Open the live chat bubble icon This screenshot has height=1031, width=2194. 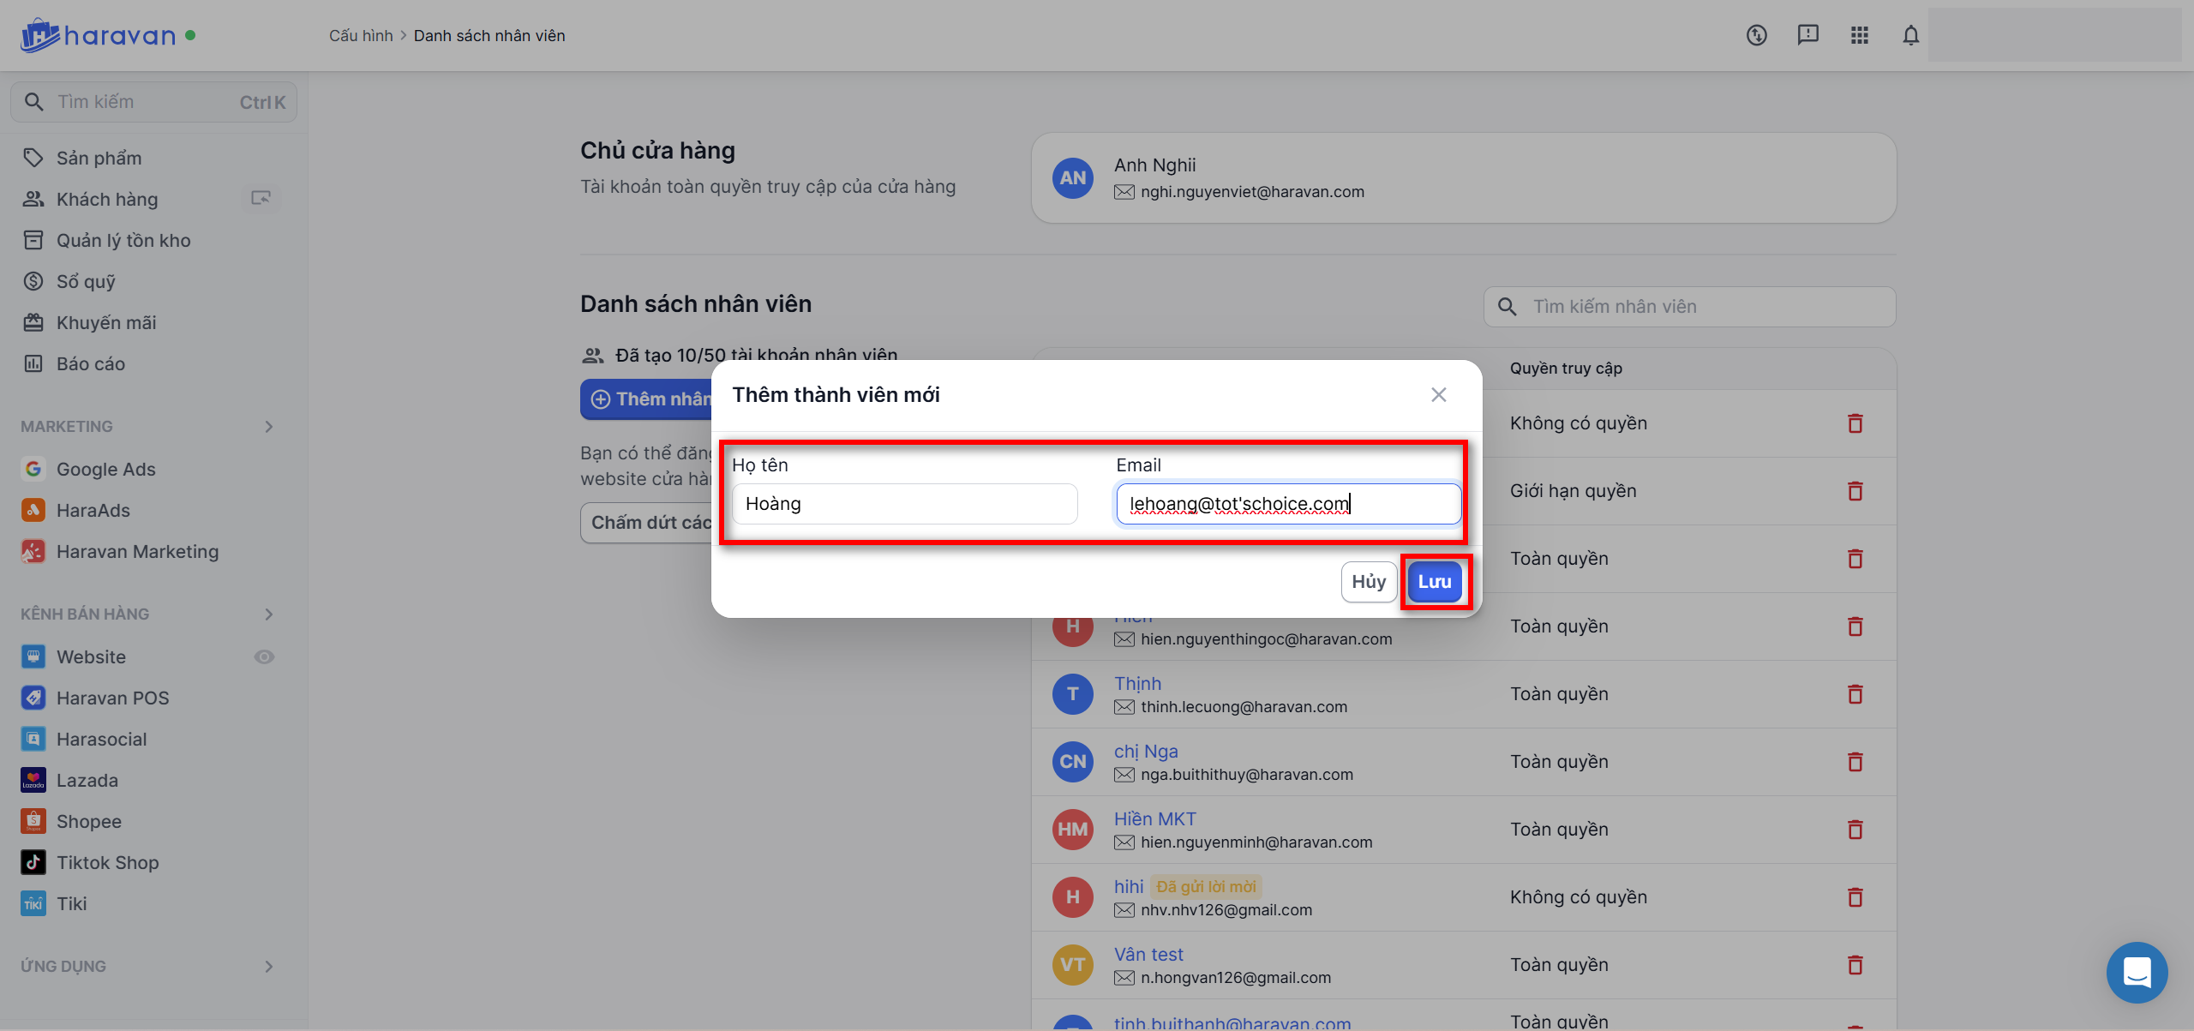(x=2137, y=973)
